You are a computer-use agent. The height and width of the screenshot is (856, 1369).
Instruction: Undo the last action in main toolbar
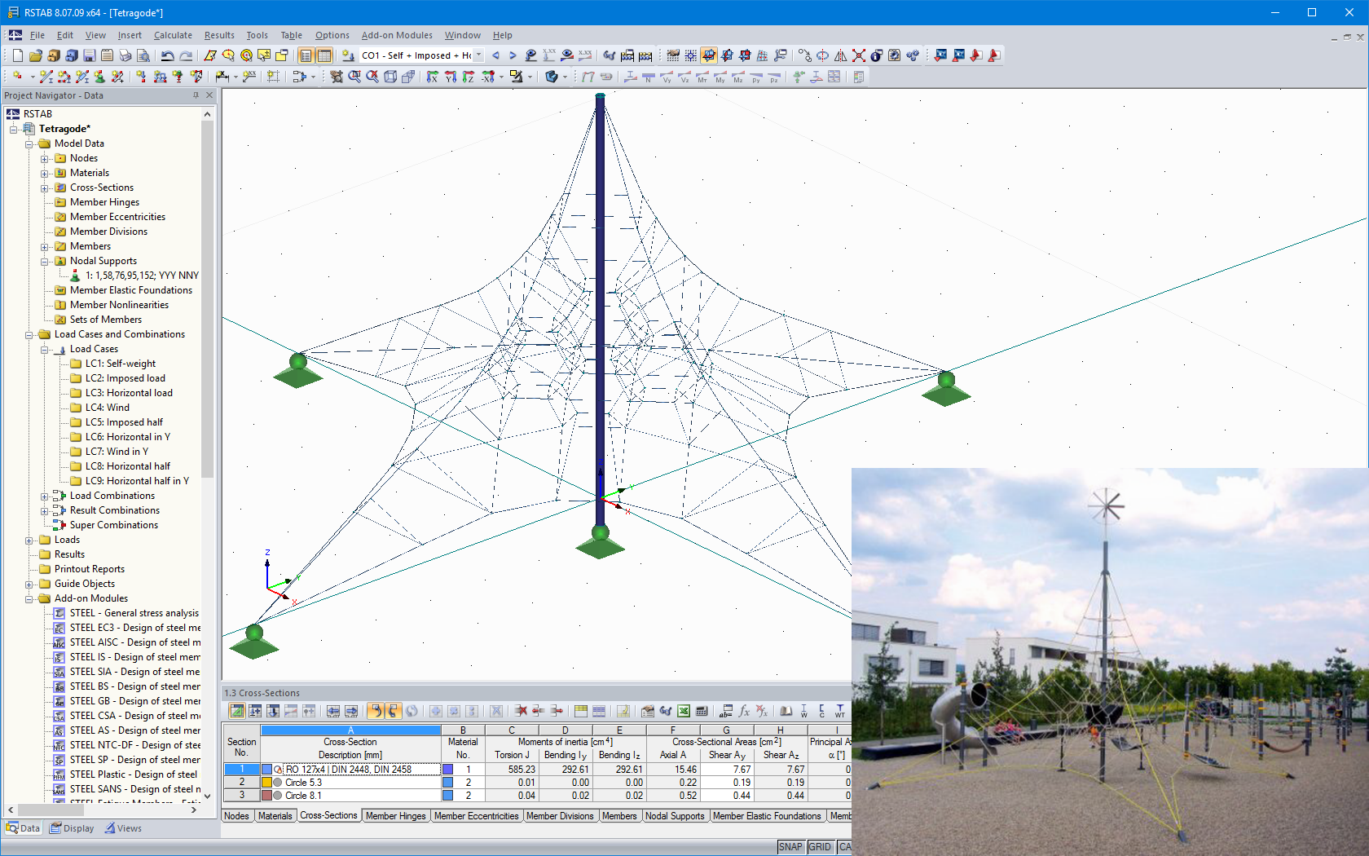tap(167, 55)
